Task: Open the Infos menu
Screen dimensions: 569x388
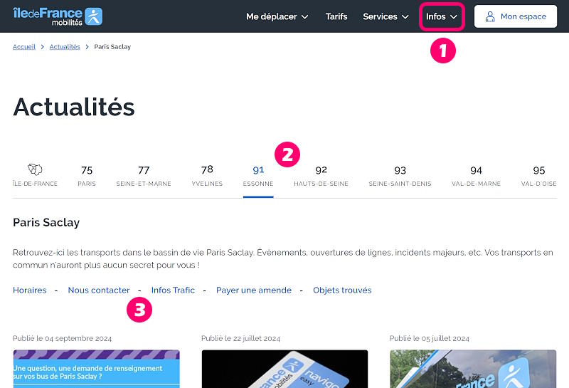Action: coord(442,16)
